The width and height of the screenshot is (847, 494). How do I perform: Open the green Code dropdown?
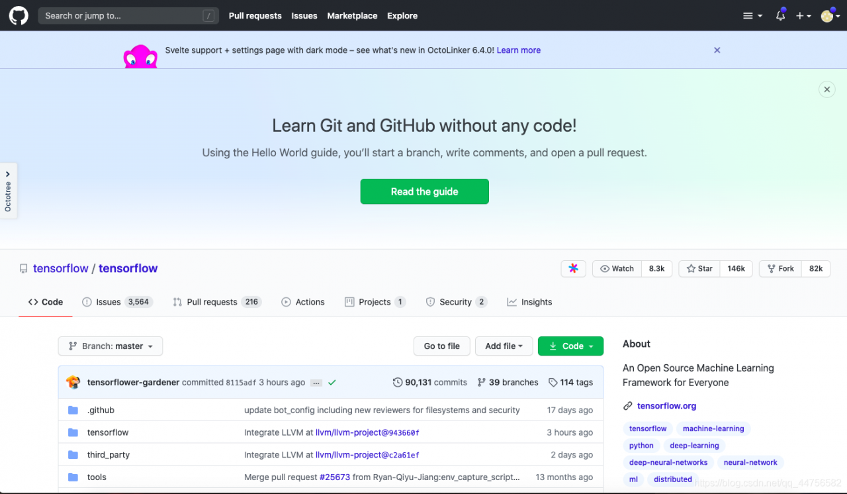(570, 346)
